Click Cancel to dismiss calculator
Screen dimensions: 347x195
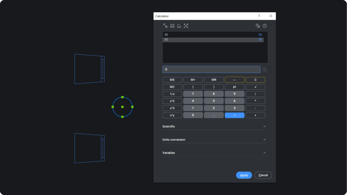point(263,175)
